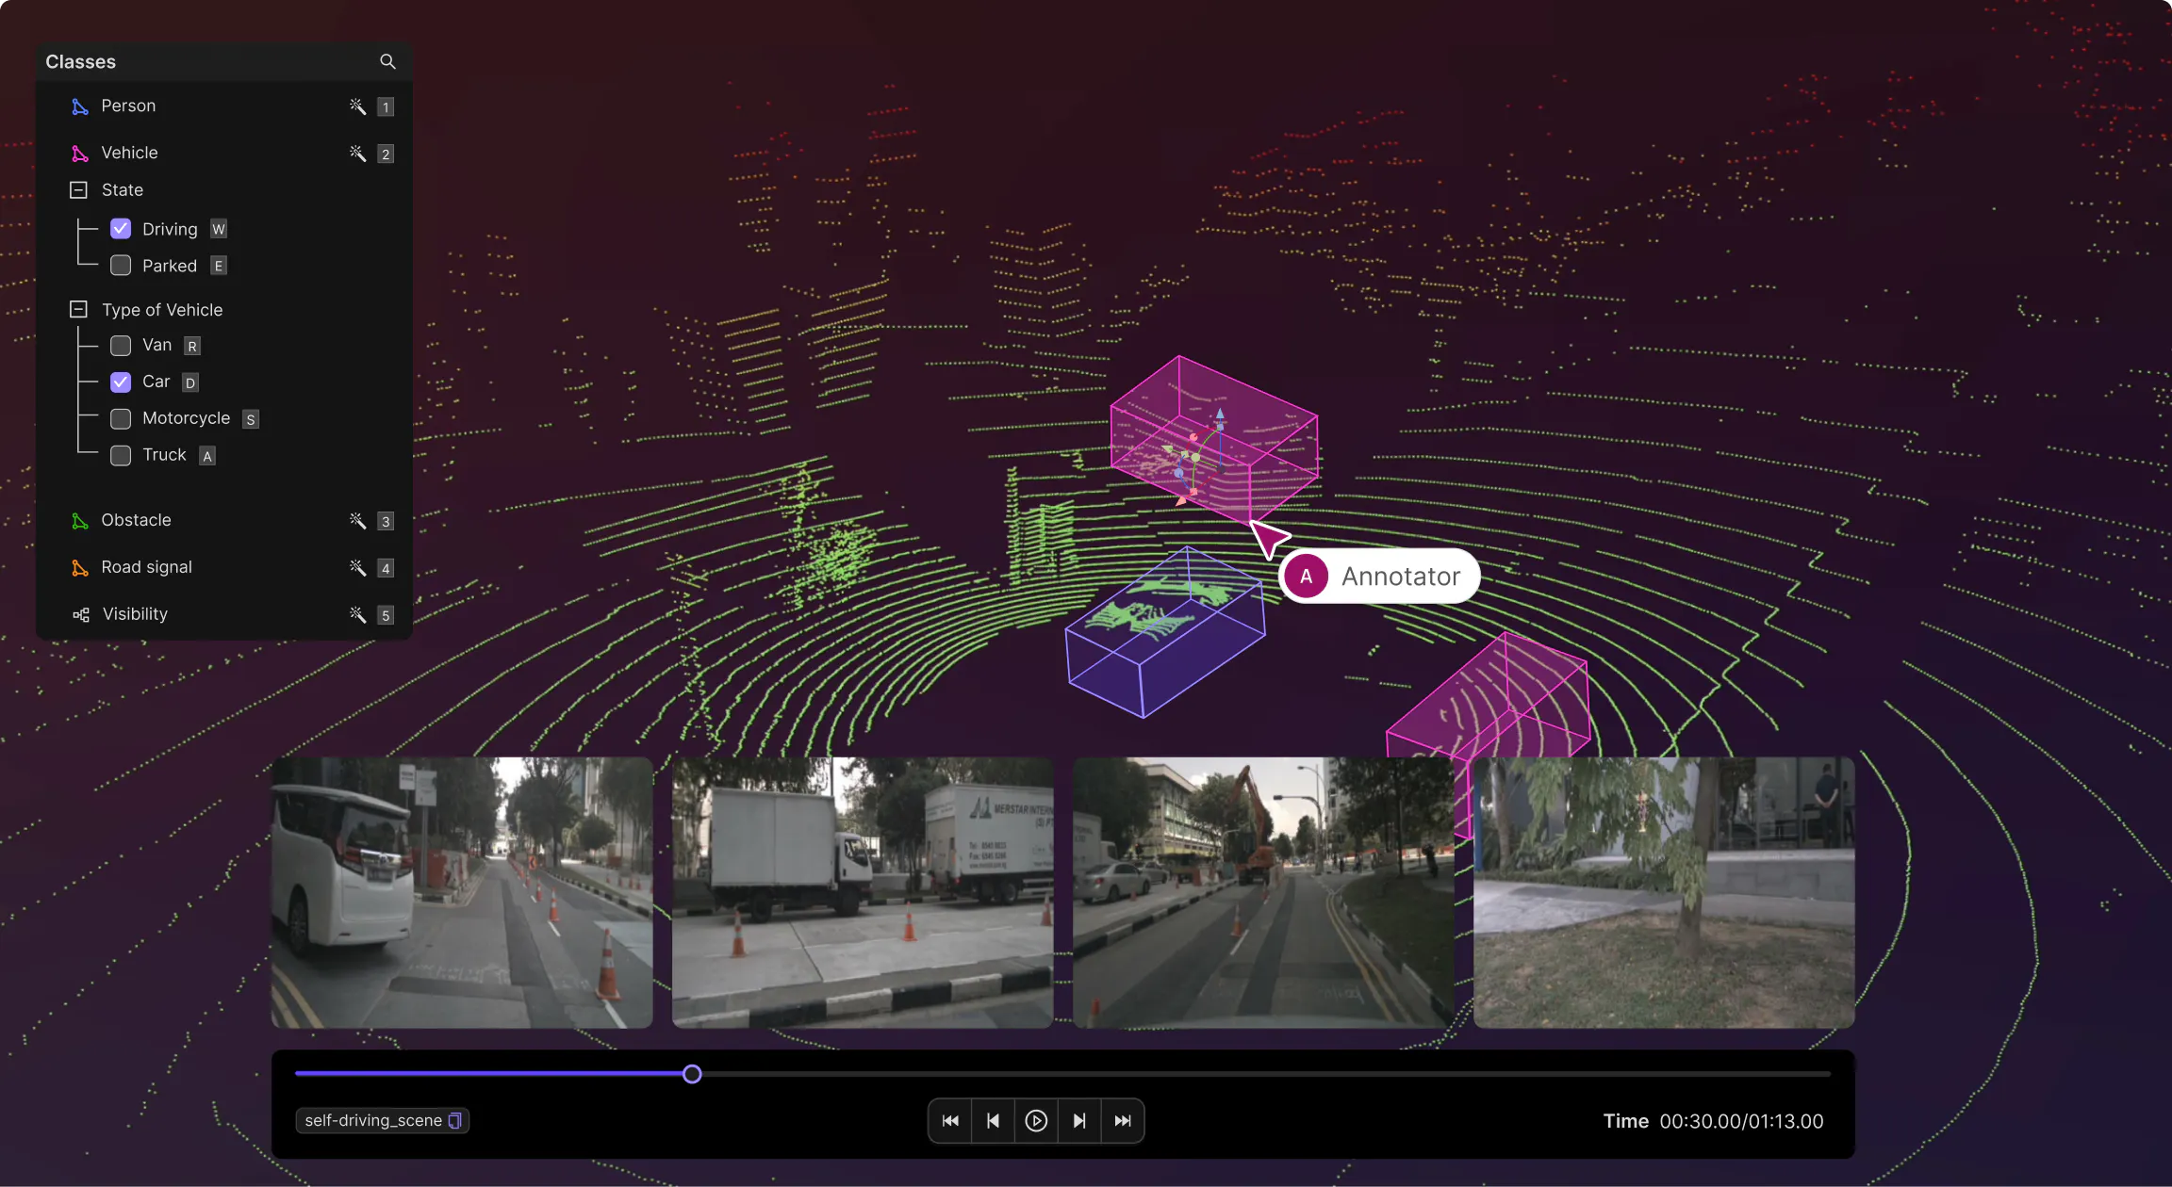Click the played purple timeline section
Screen dimensions: 2172x1187
pos(488,1074)
